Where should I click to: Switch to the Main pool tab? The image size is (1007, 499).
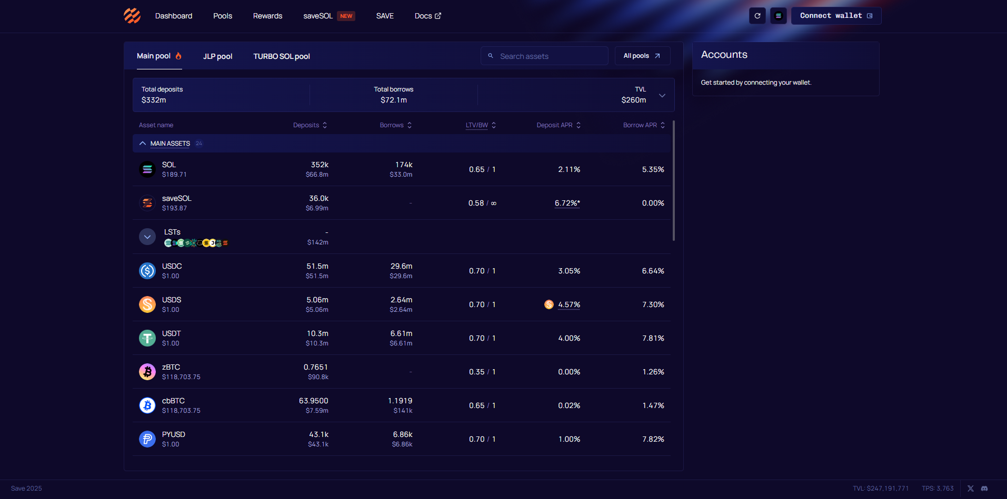pos(159,56)
